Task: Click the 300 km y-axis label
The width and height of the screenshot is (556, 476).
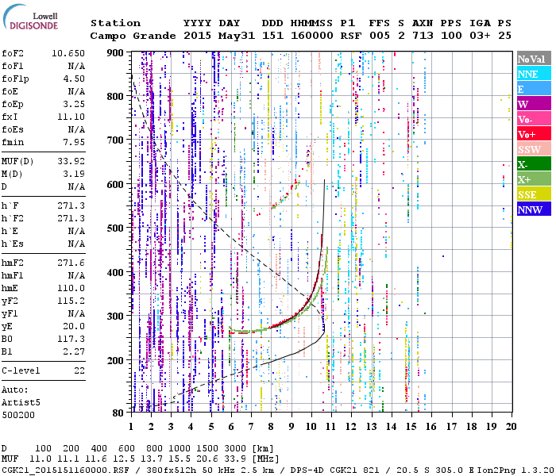Action: 115,317
